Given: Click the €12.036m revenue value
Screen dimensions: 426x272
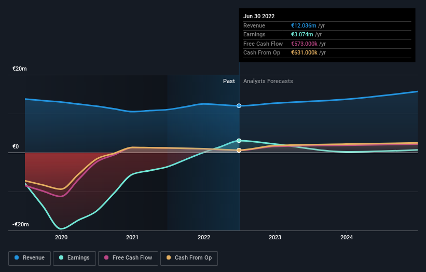Looking at the screenshot, I should (304, 25).
